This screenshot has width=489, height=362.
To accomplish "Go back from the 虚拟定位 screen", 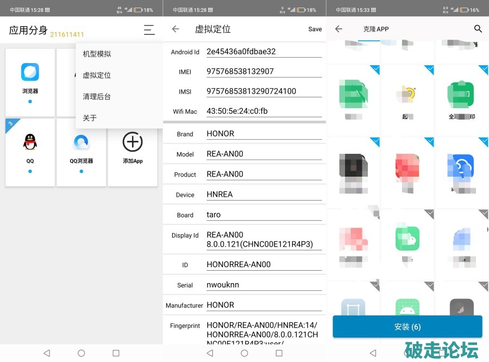I will tap(175, 29).
